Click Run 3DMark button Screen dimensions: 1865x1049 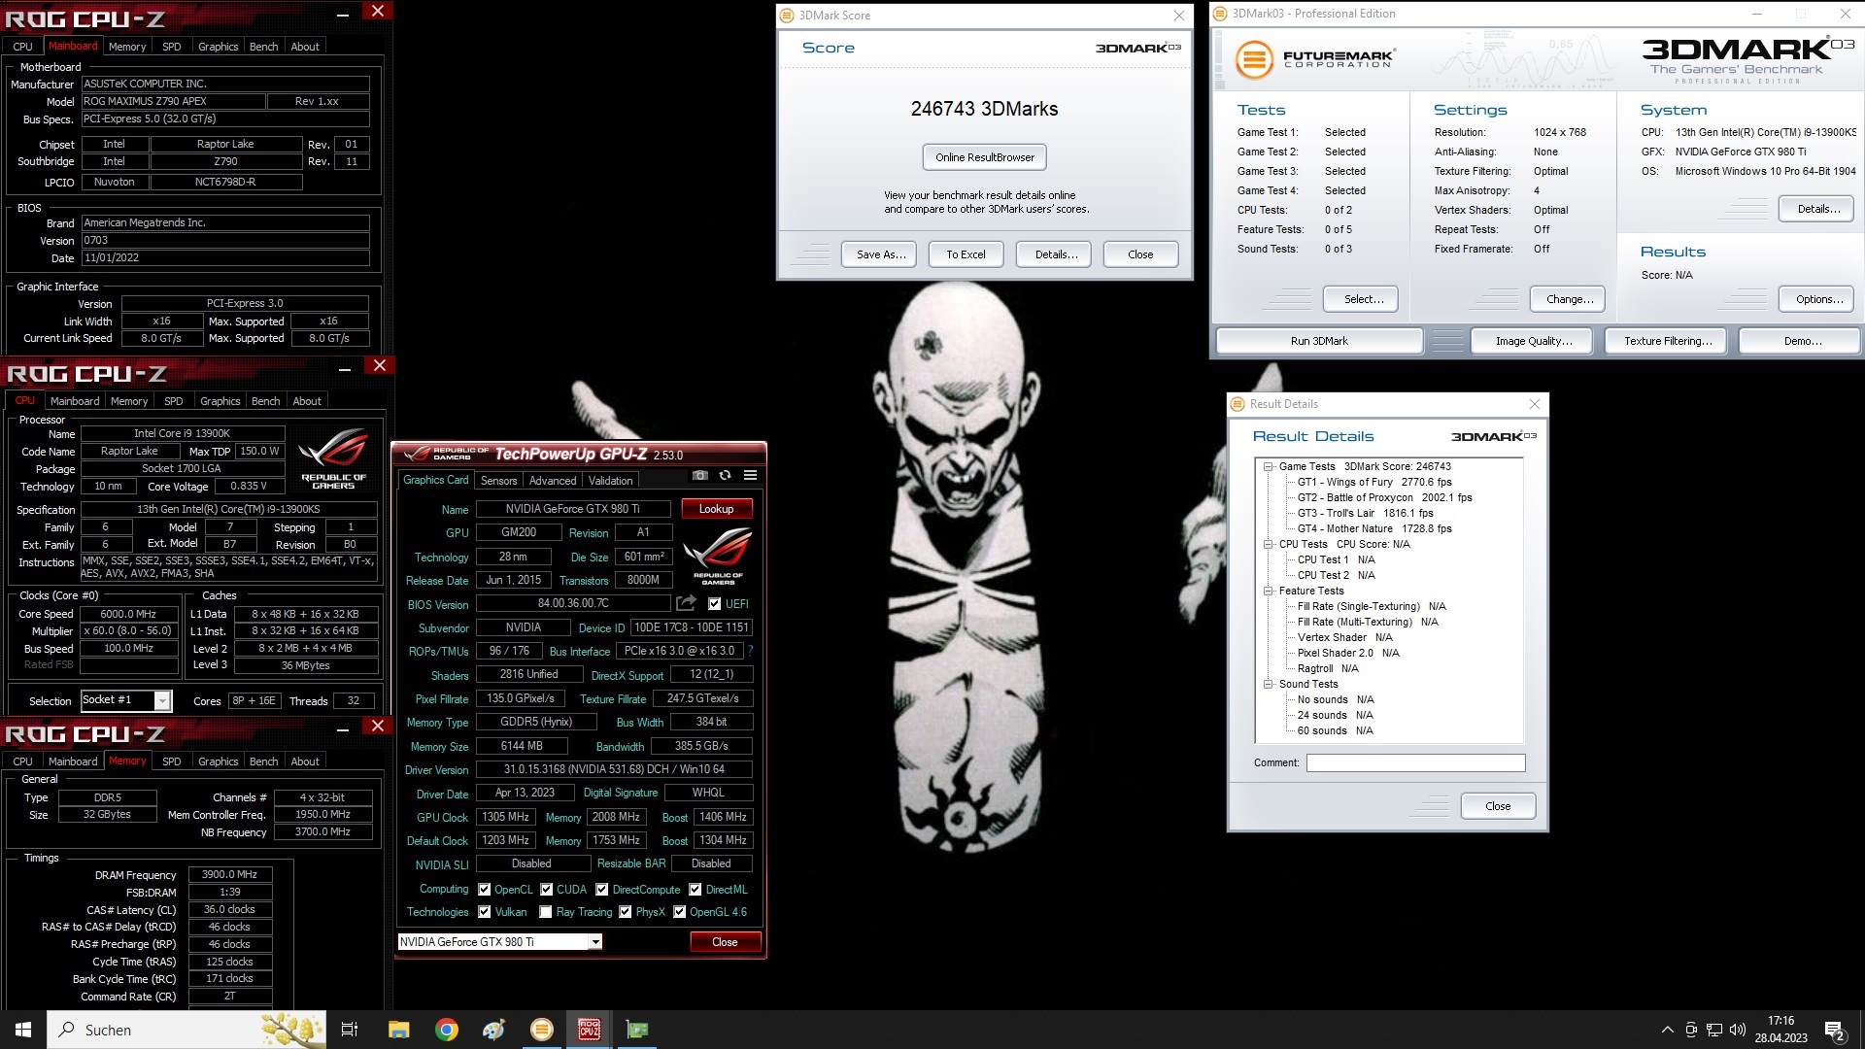1318,341
